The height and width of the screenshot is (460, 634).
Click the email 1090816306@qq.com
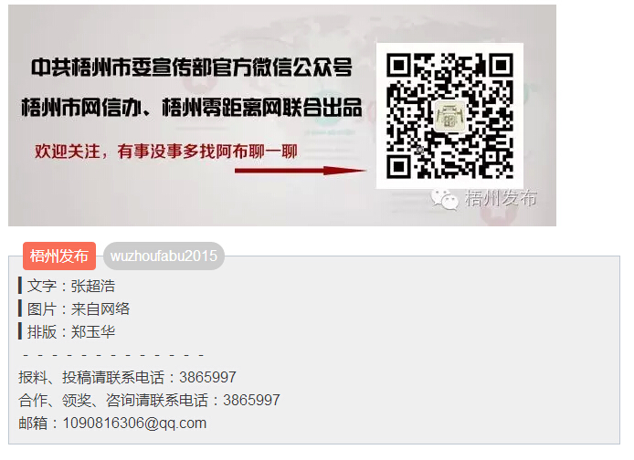(134, 423)
